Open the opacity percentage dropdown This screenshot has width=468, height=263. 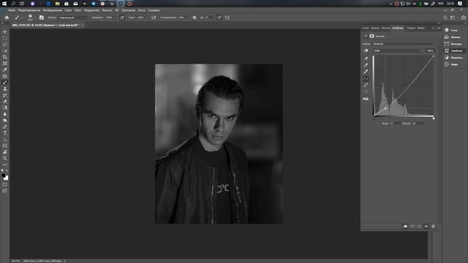116,18
